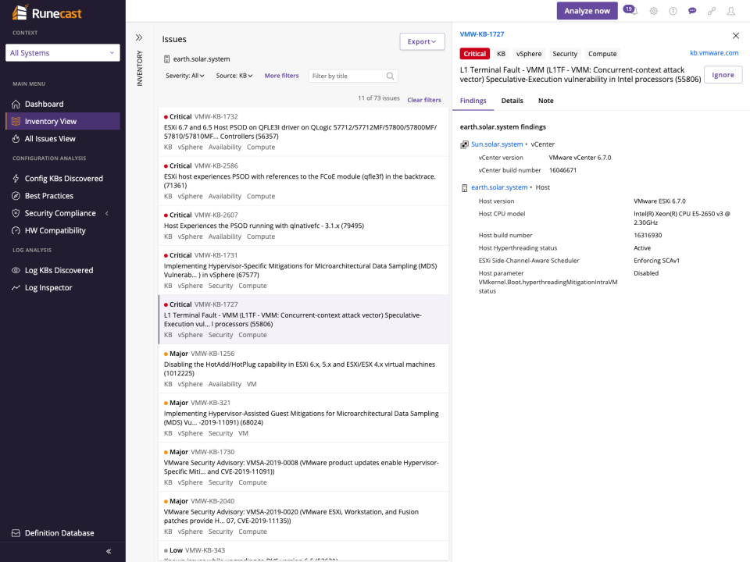
Task: Expand the Inventory panel with double chevron
Action: [x=139, y=37]
